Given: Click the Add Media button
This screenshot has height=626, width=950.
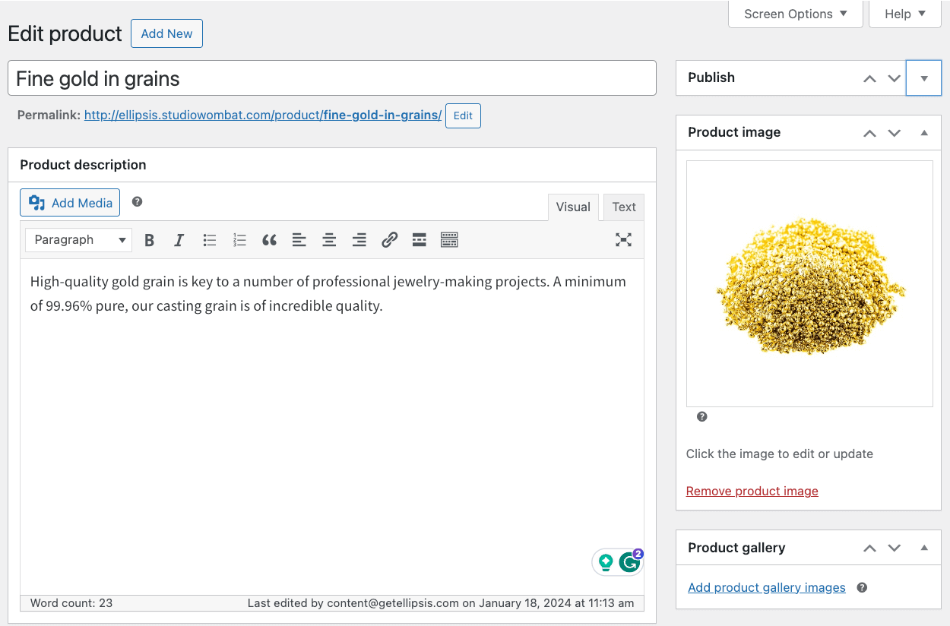Looking at the screenshot, I should tap(70, 203).
